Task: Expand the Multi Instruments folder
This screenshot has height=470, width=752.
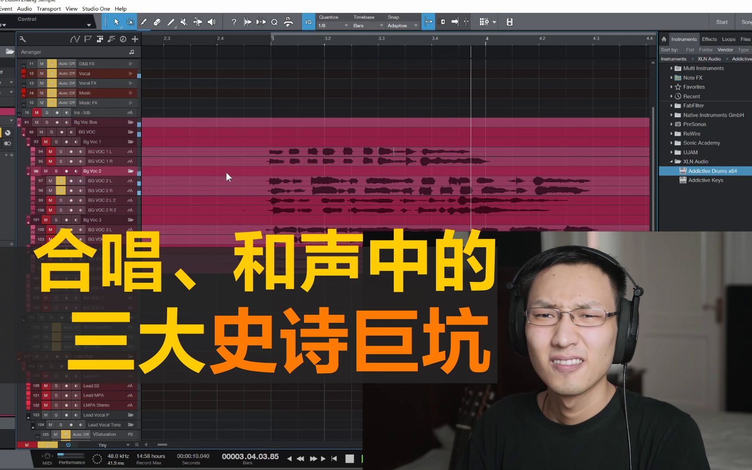Action: 672,68
